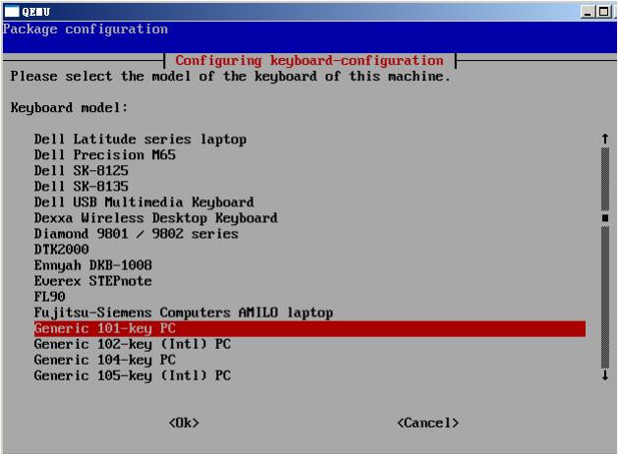Select the DTK2000 keyboard model
The image size is (618, 454).
click(62, 250)
